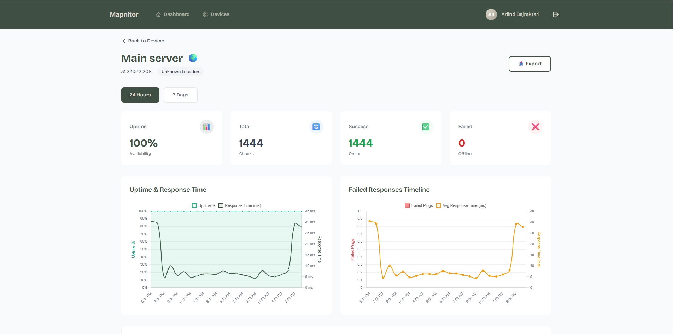Go back via Back to Devices link
The width and height of the screenshot is (673, 334).
point(146,41)
